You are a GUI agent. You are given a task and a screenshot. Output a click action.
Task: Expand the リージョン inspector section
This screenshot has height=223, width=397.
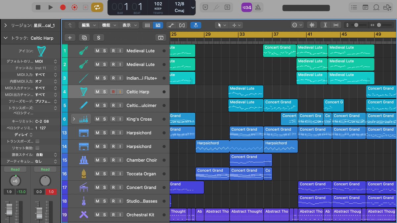(x=5, y=25)
